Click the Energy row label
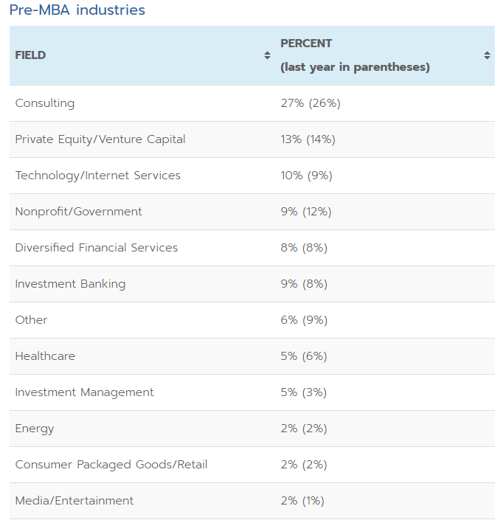This screenshot has width=503, height=520. pyautogui.click(x=35, y=429)
